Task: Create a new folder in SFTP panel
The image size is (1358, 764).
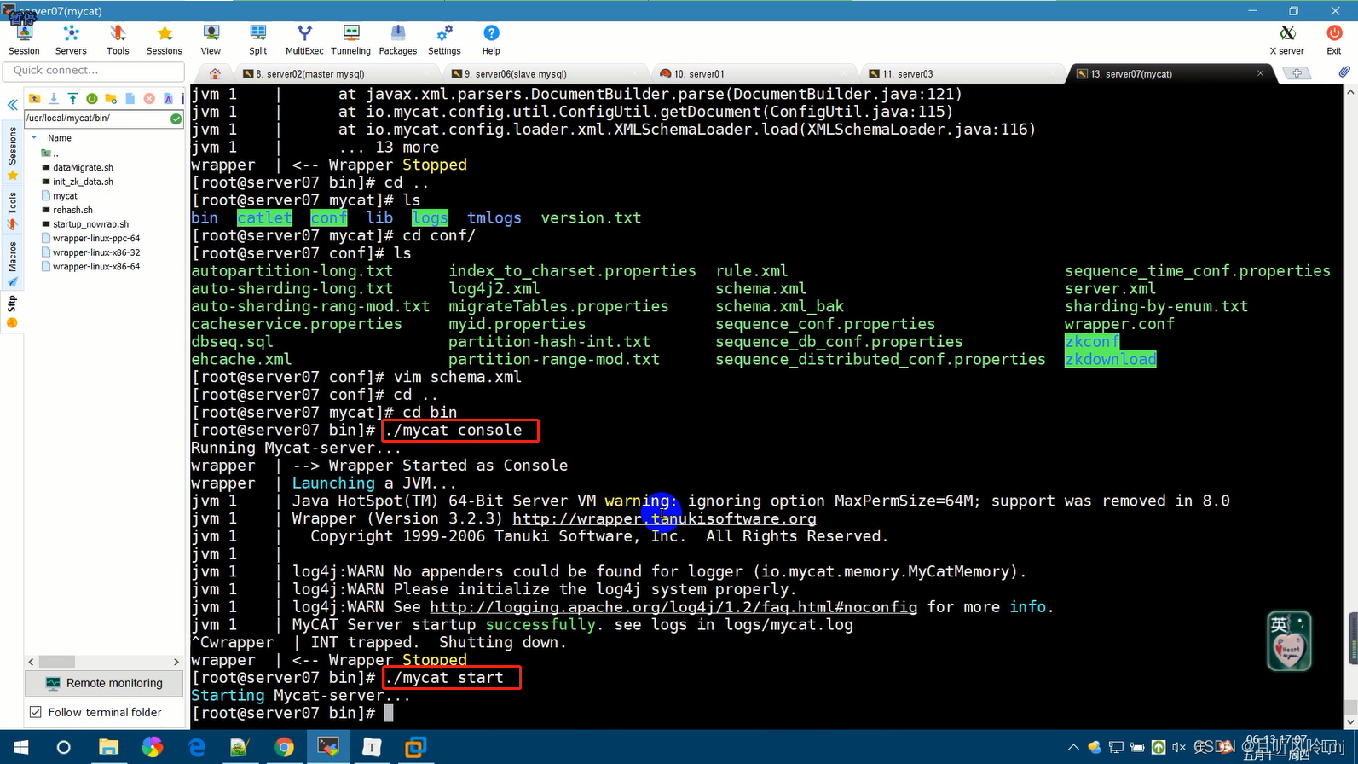Action: point(111,99)
